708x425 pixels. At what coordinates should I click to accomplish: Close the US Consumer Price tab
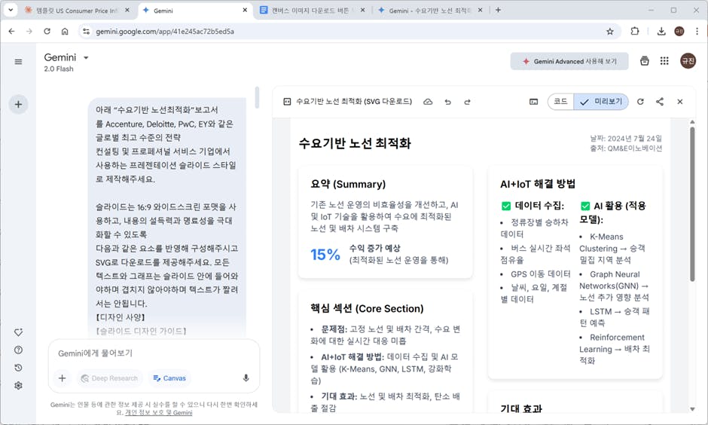(x=127, y=10)
